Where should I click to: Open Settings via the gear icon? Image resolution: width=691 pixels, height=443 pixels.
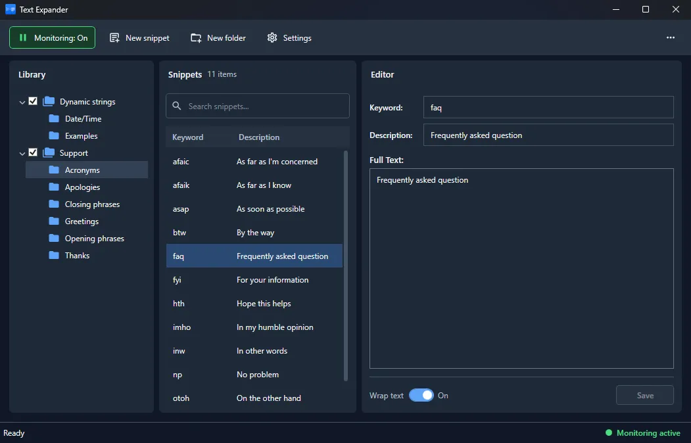click(x=272, y=38)
